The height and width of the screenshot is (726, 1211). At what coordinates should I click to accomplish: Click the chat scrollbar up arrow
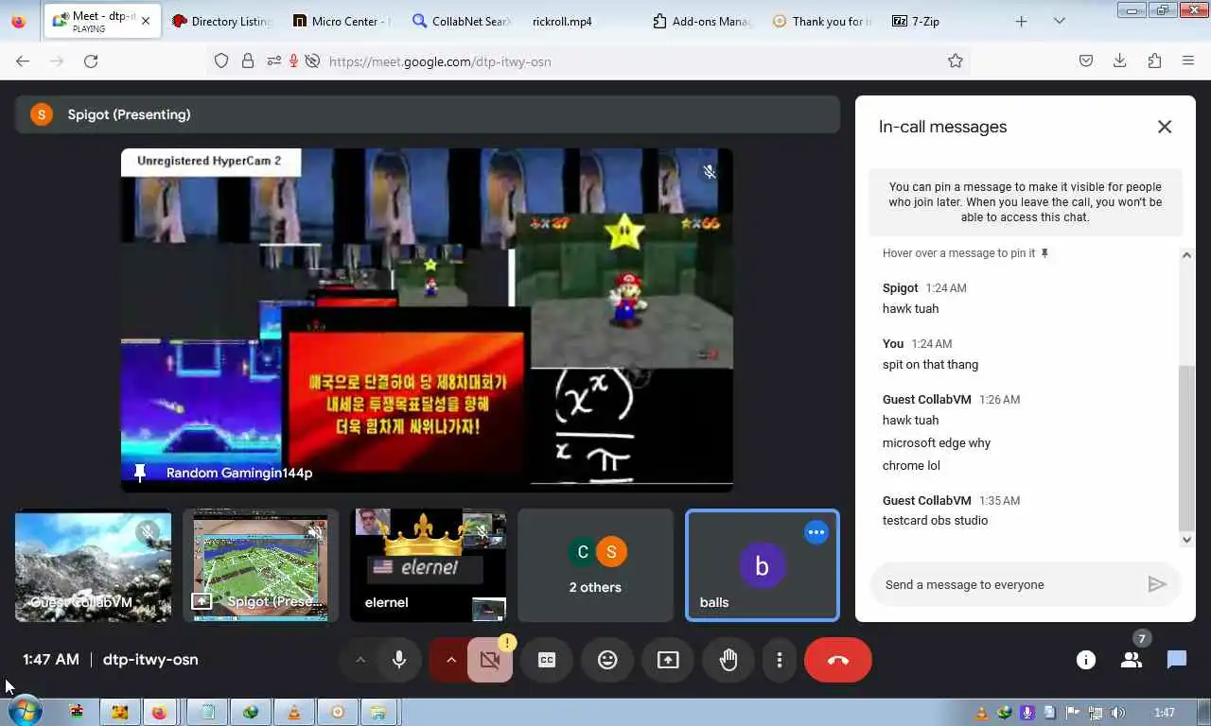click(x=1187, y=255)
